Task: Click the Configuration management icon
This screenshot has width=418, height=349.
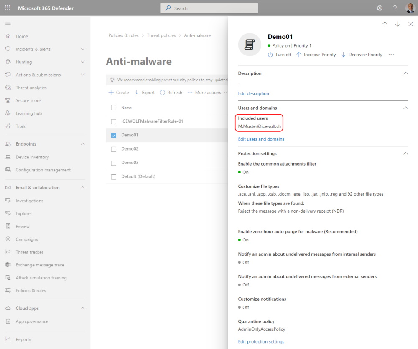Action: click(x=8, y=170)
